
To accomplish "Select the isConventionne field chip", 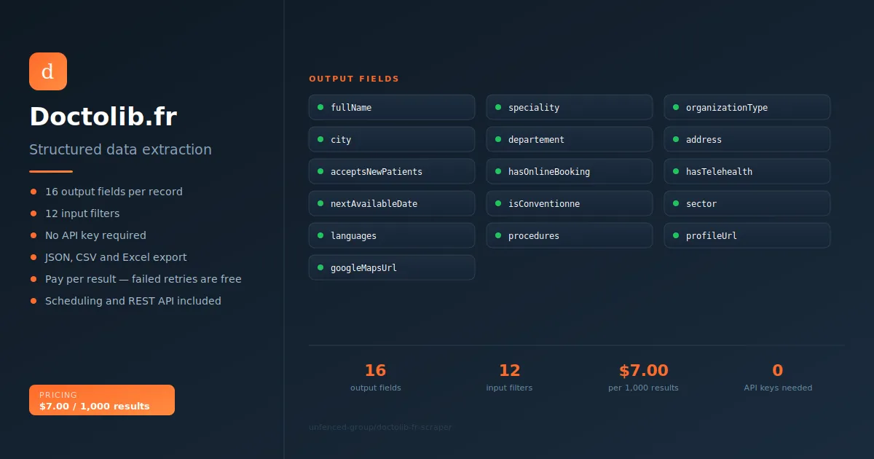I will [570, 203].
